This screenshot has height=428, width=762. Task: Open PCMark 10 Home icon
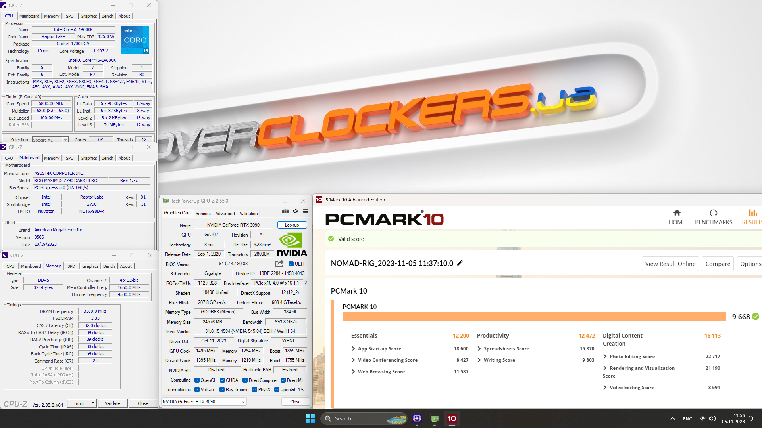(x=677, y=213)
